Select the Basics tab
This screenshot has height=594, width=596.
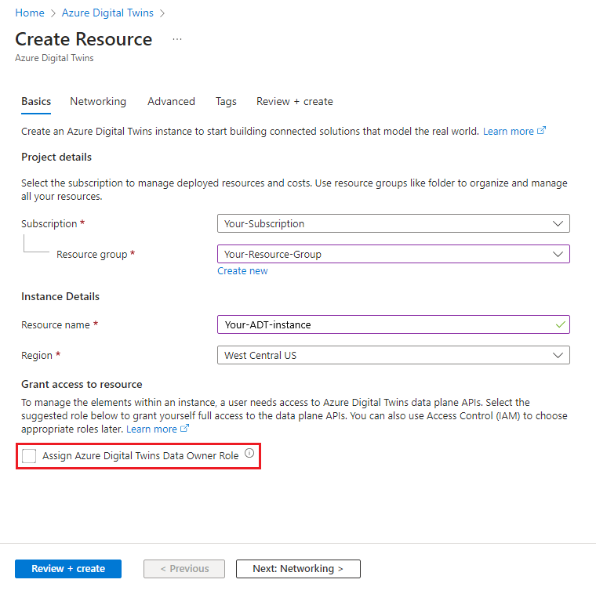pyautogui.click(x=36, y=102)
